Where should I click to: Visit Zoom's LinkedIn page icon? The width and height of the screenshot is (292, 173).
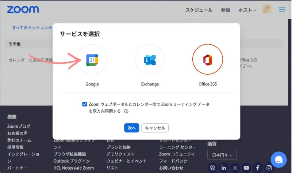click(x=224, y=168)
